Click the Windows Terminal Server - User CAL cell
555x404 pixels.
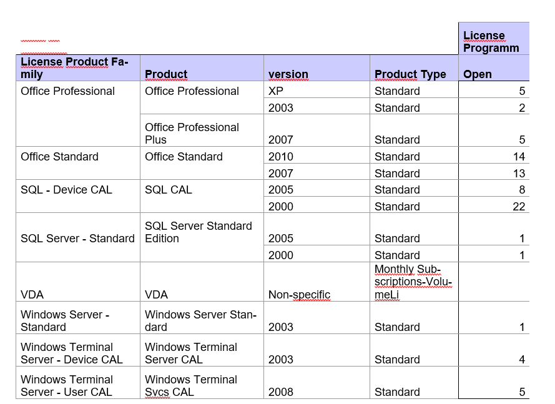pyautogui.click(x=78, y=383)
